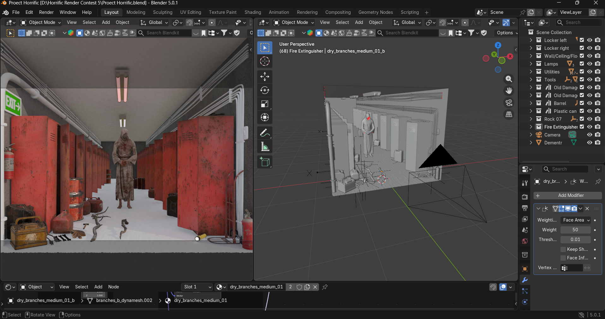
Task: Click the Add Modifier button
Action: (568, 195)
